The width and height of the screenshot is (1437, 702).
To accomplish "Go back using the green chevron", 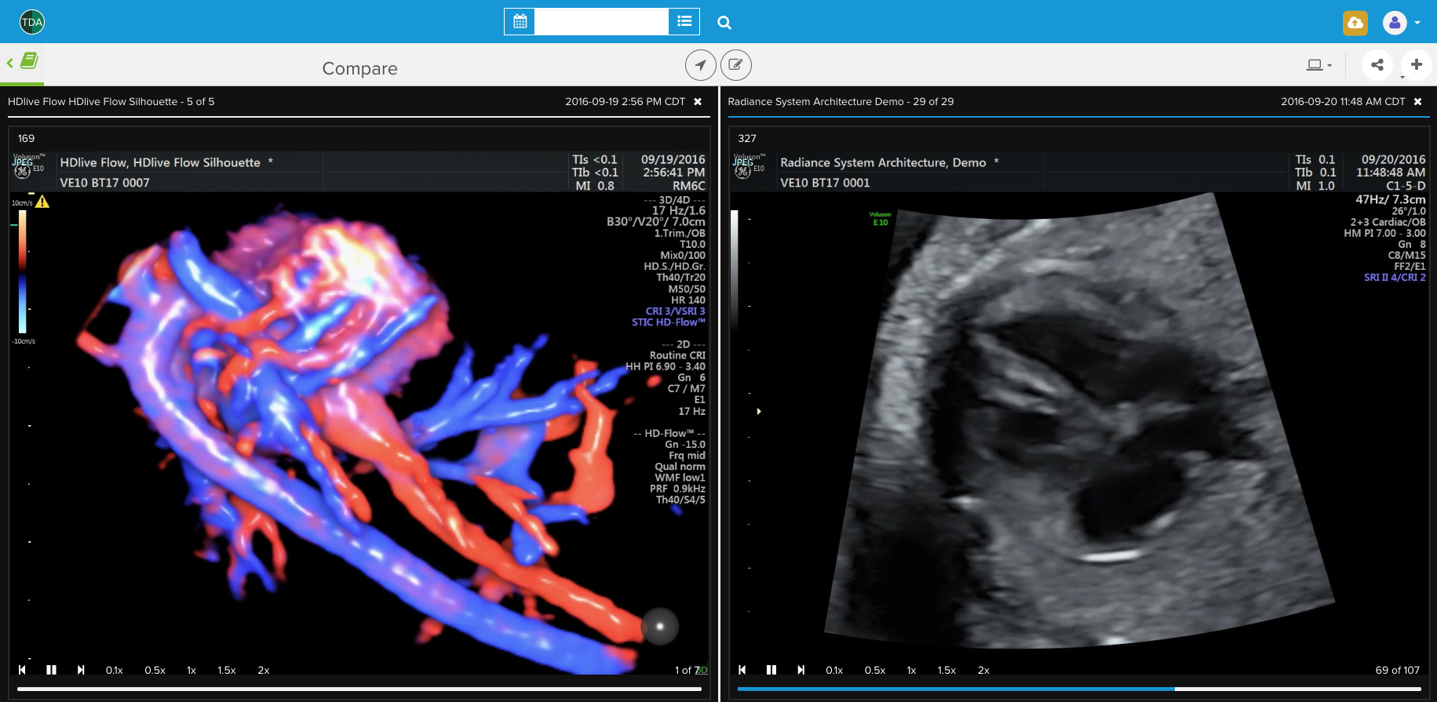I will coord(9,63).
